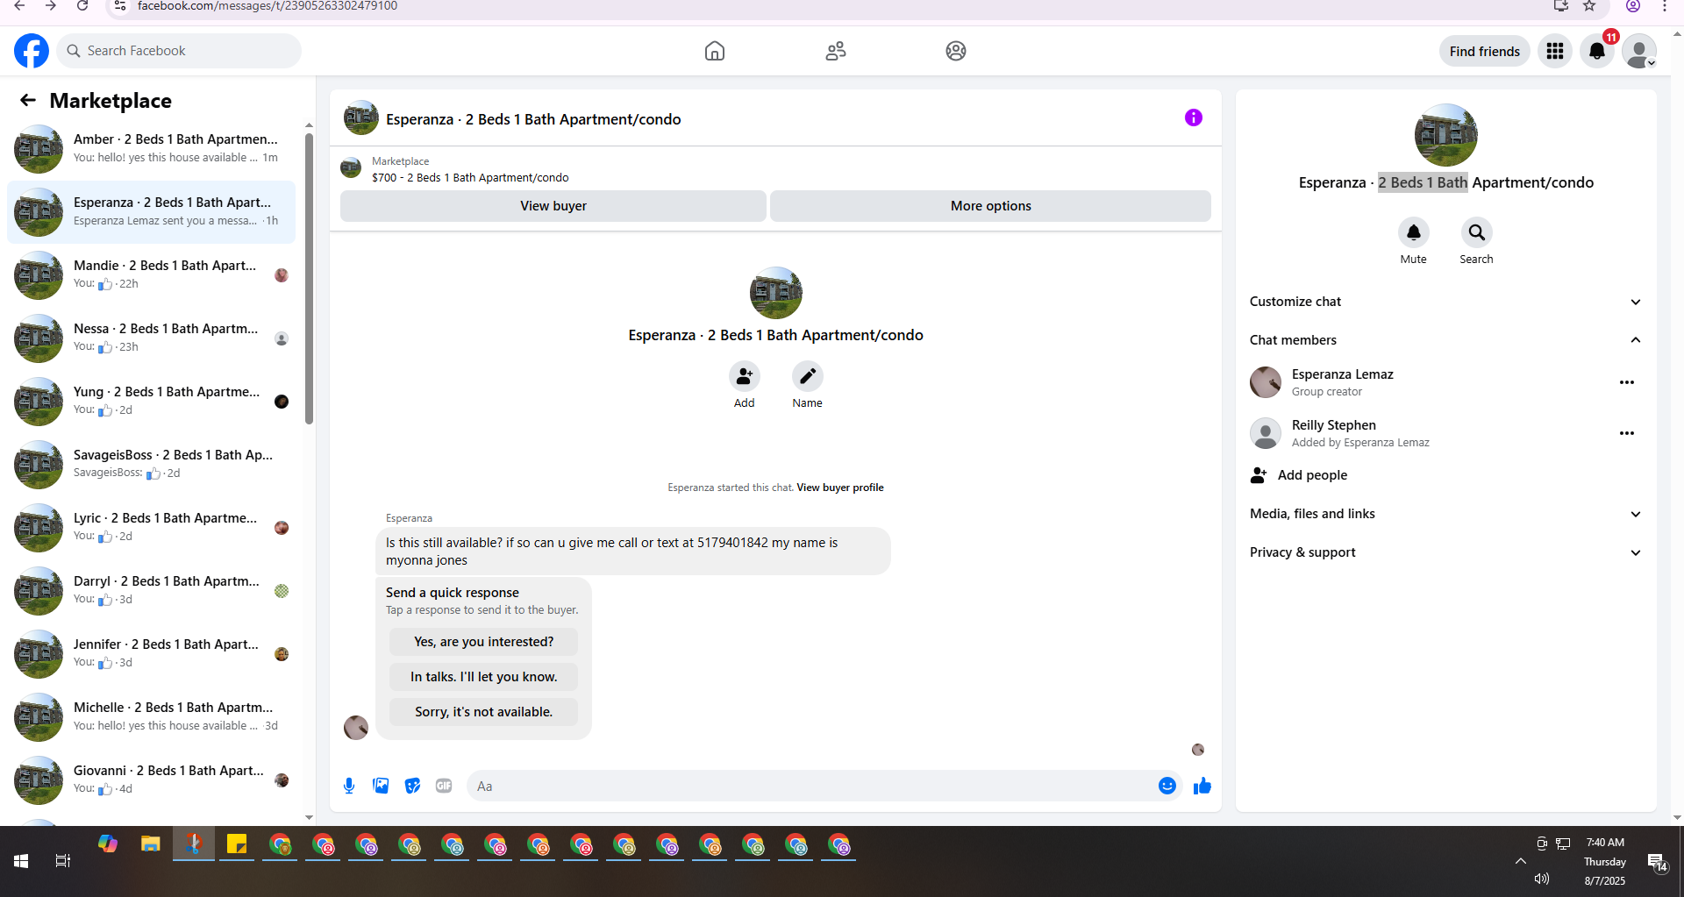The height and width of the screenshot is (897, 1684).
Task: Choose a sticker icon
Action: pyautogui.click(x=412, y=786)
